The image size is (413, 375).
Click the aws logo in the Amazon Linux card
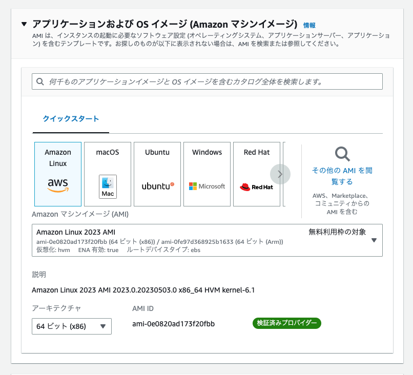58,185
